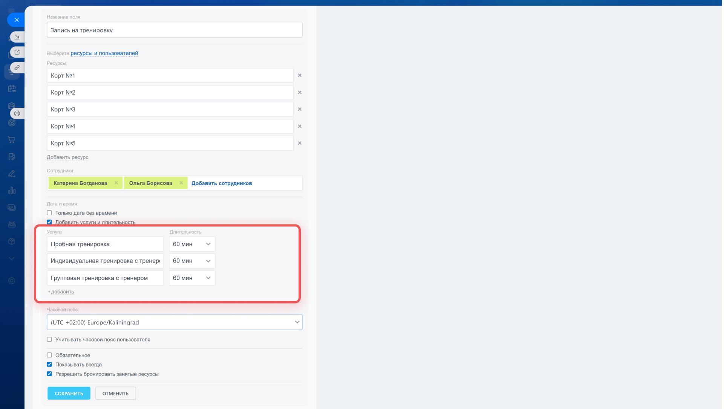The image size is (726, 409).
Task: Toggle the Обязательное checkbox
Action: (49, 355)
